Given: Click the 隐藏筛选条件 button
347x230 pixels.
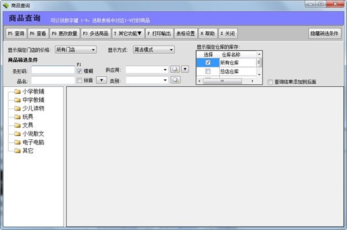Looking at the screenshot, I should click(x=324, y=34).
